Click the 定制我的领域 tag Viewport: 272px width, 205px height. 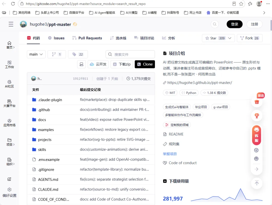tap(177, 125)
